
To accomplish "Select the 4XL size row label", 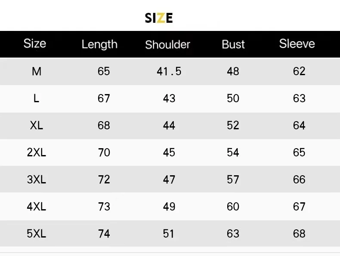I will [37, 207].
